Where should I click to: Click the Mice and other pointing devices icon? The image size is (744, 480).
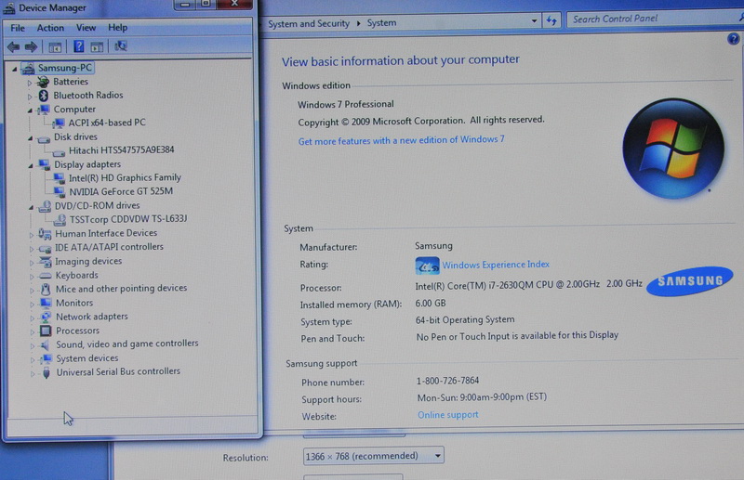coord(46,289)
